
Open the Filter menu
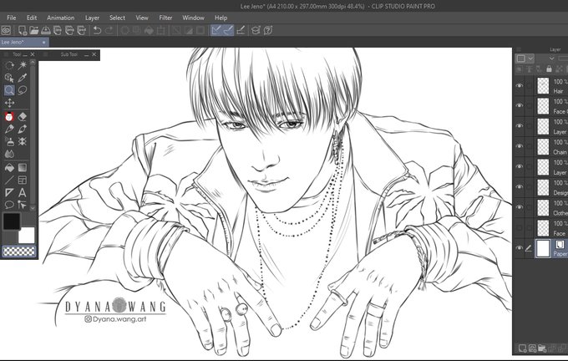point(165,18)
